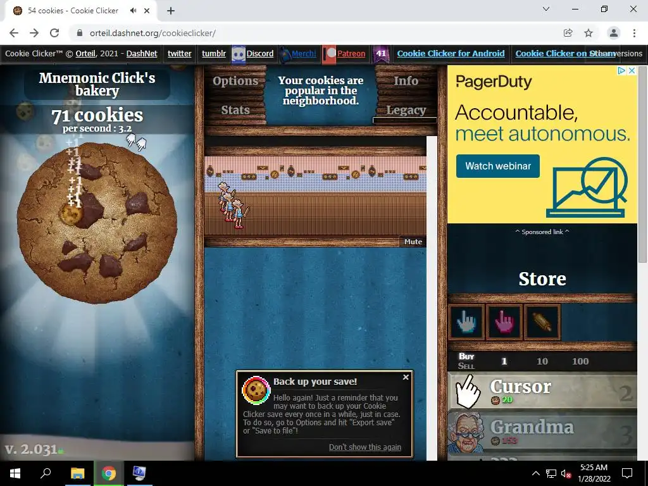Open the tumblr link

(214, 53)
